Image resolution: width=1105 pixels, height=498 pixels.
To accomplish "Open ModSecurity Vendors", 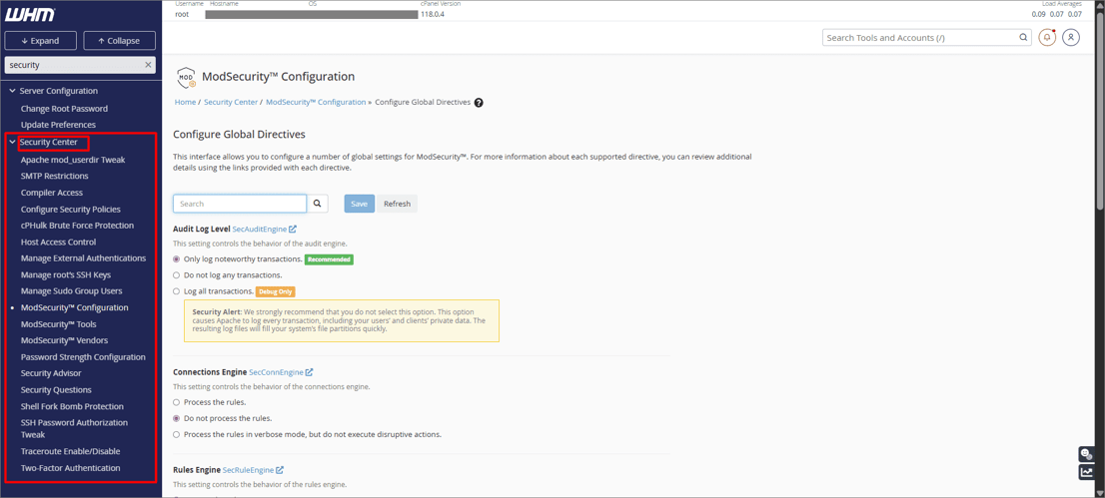I will pos(62,340).
